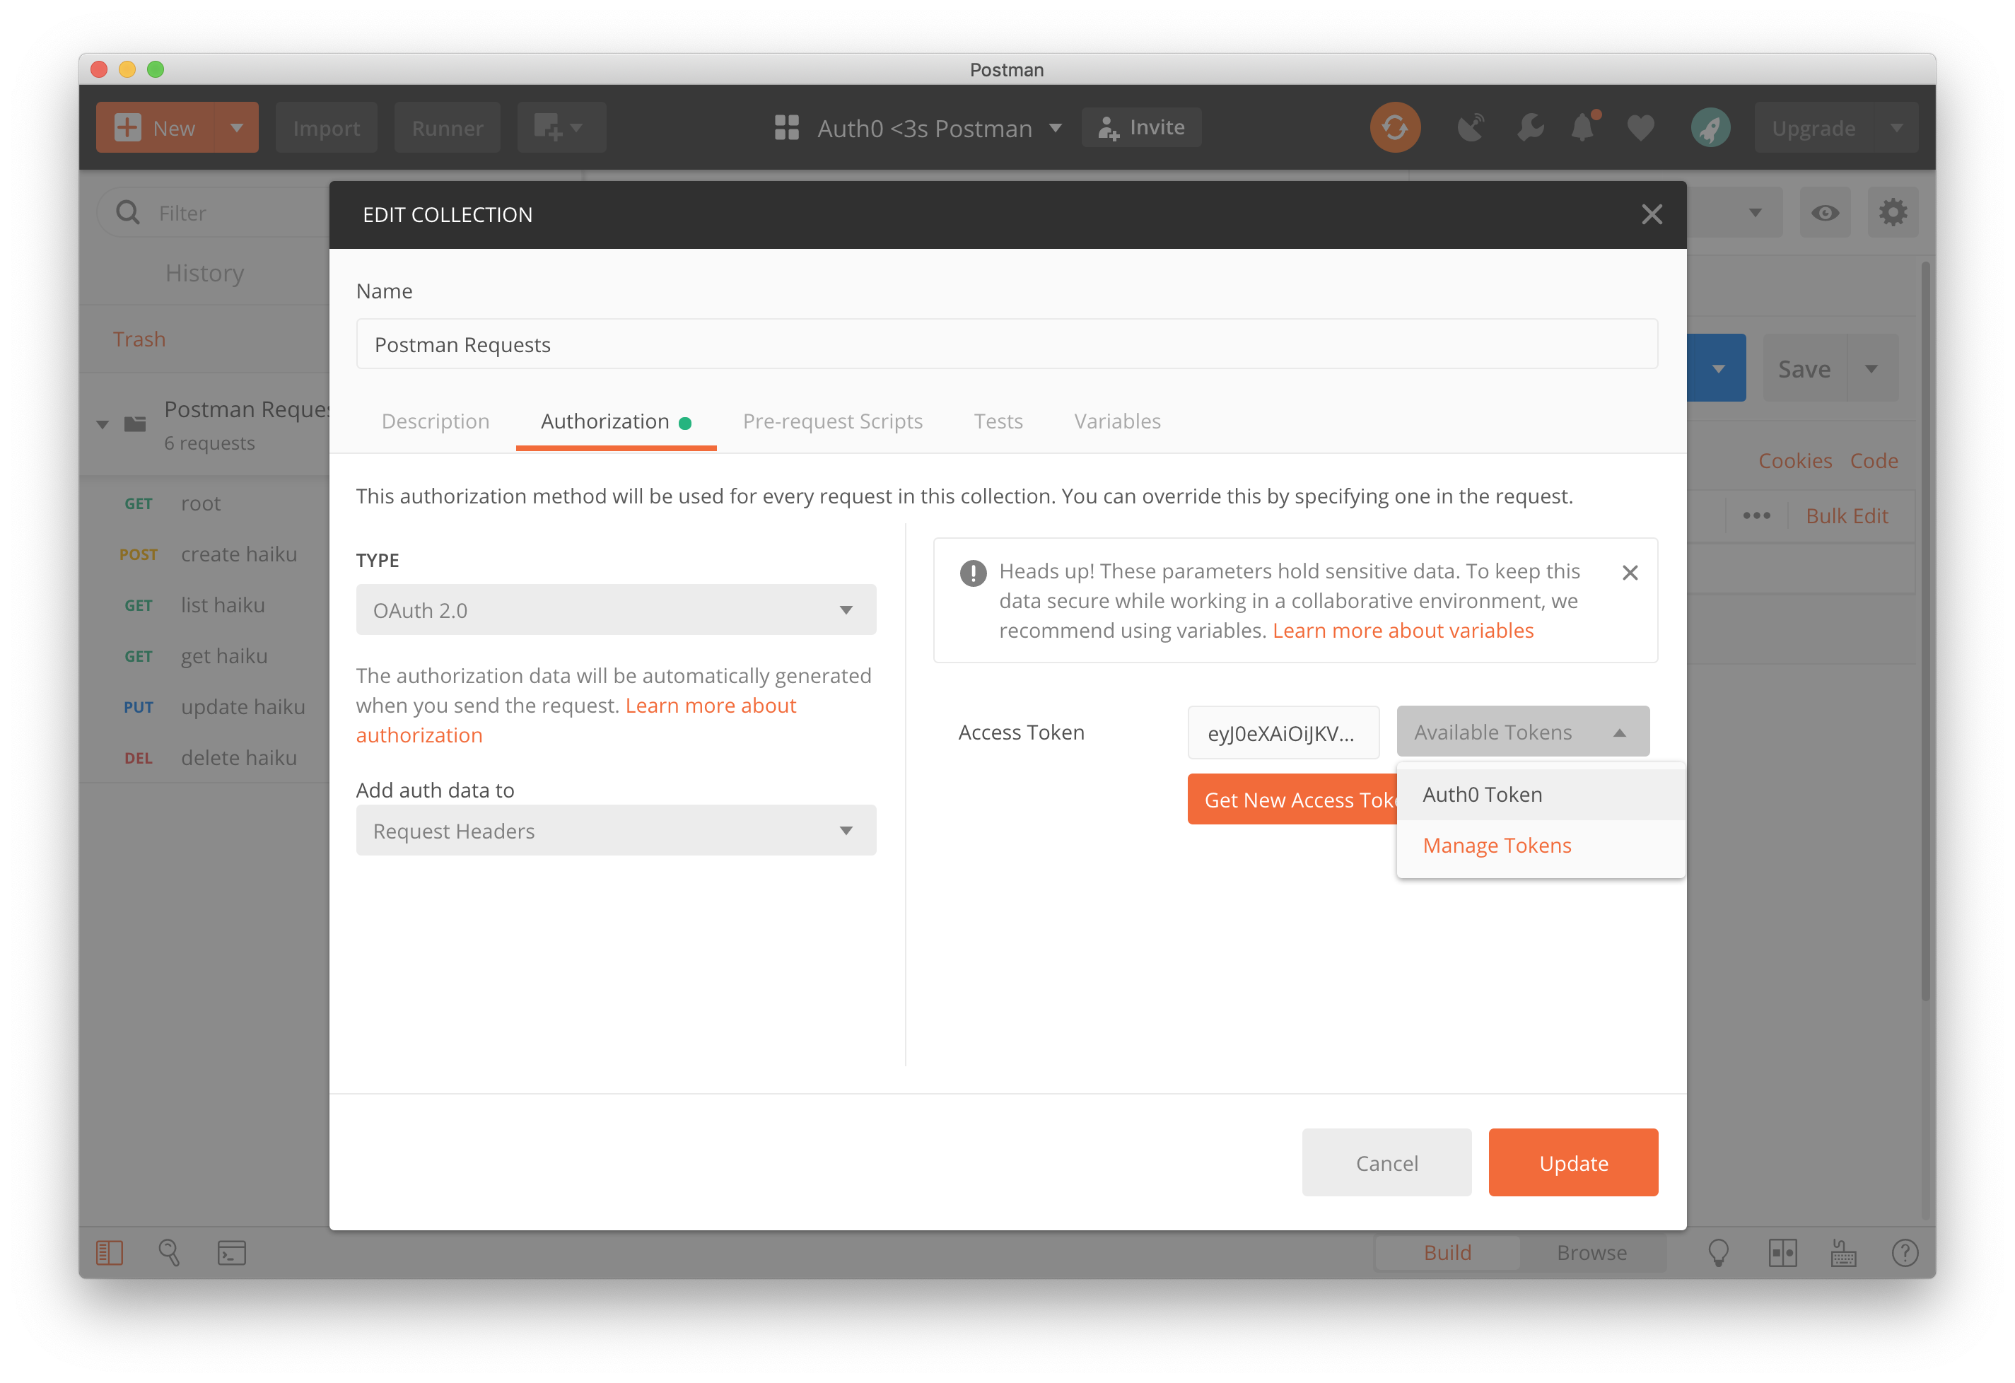The width and height of the screenshot is (2015, 1383).
Task: Switch to Browse mode
Action: click(1591, 1252)
